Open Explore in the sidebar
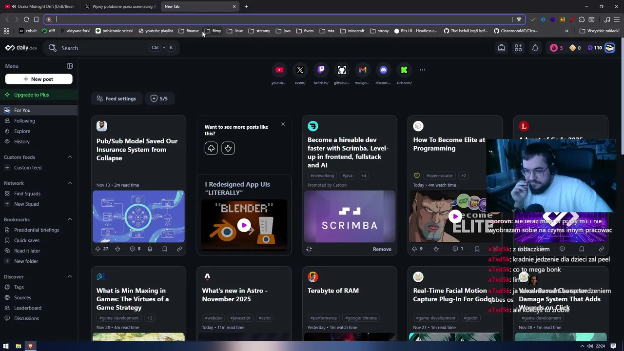Image resolution: width=624 pixels, height=351 pixels. tap(39, 131)
